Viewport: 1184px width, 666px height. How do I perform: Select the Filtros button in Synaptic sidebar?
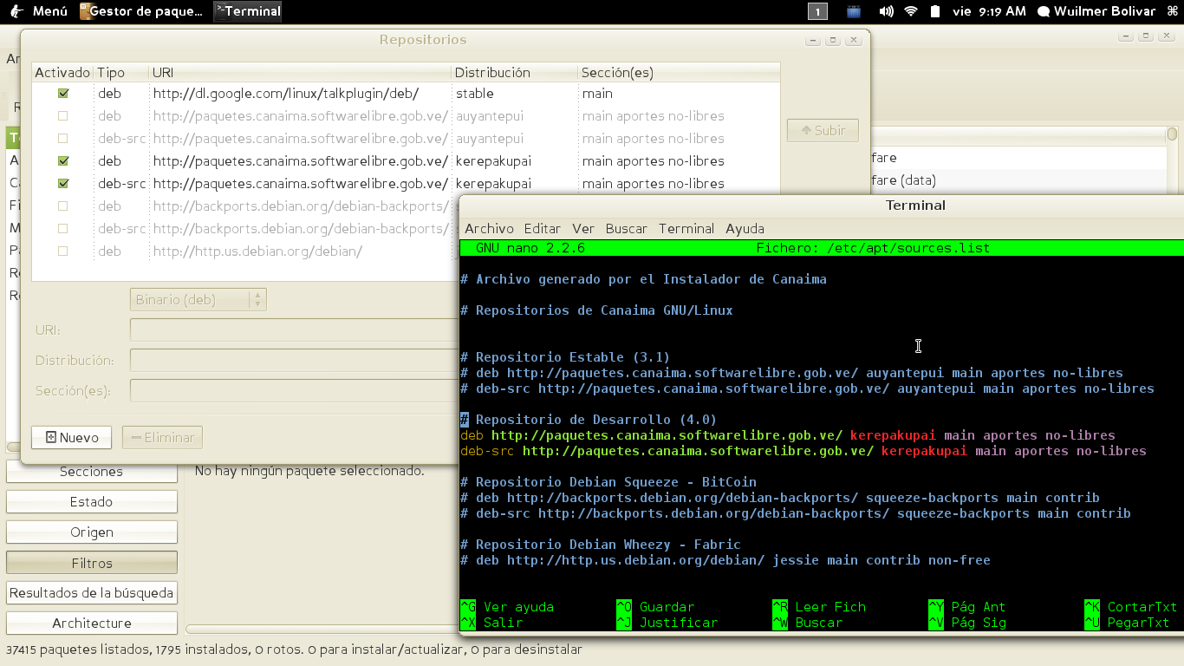(92, 563)
